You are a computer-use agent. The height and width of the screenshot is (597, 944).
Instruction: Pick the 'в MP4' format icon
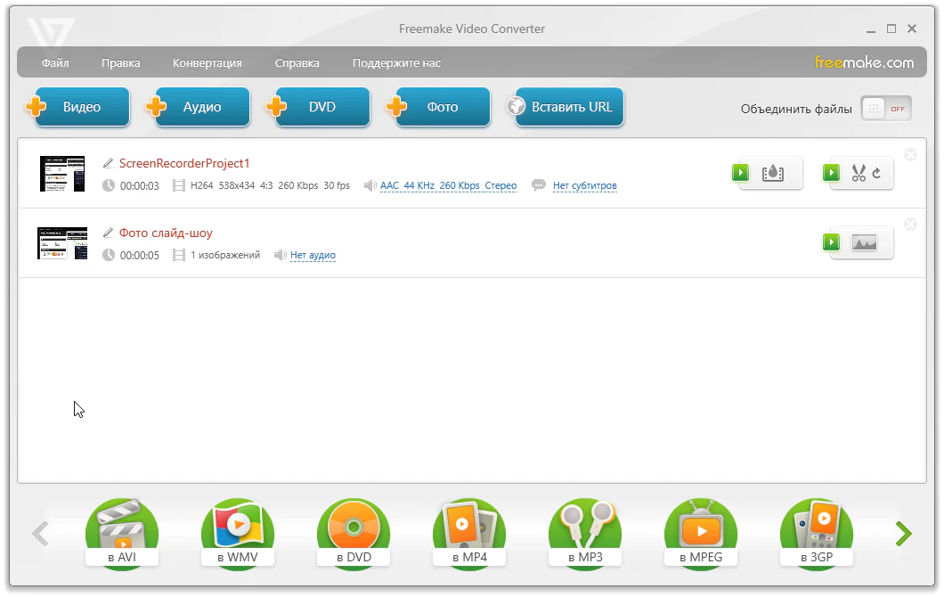pos(468,533)
